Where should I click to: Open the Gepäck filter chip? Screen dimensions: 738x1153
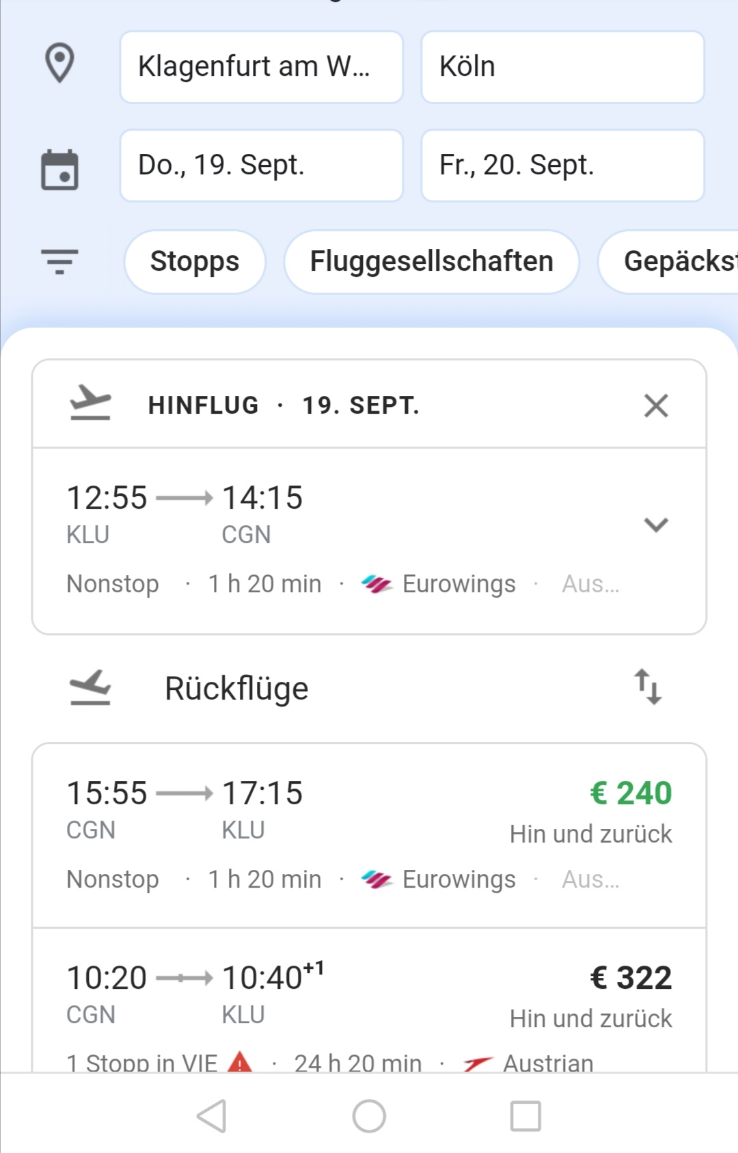668,261
